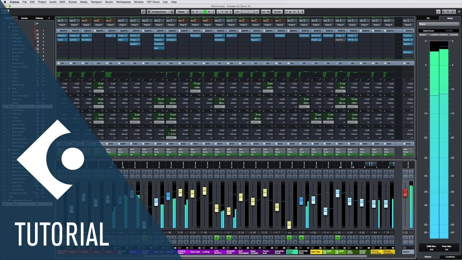Bypass INSERTS on the Stereo master channel
The width and height of the screenshot is (462, 260).
point(404,31)
